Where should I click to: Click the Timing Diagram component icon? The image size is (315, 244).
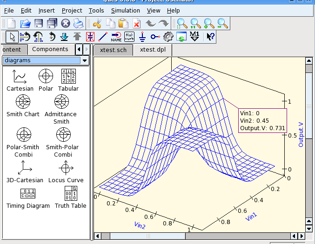click(27, 193)
